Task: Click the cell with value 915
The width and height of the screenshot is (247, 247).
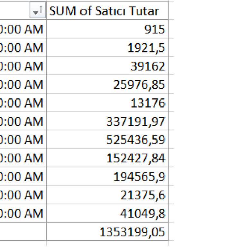Action: [x=107, y=29]
